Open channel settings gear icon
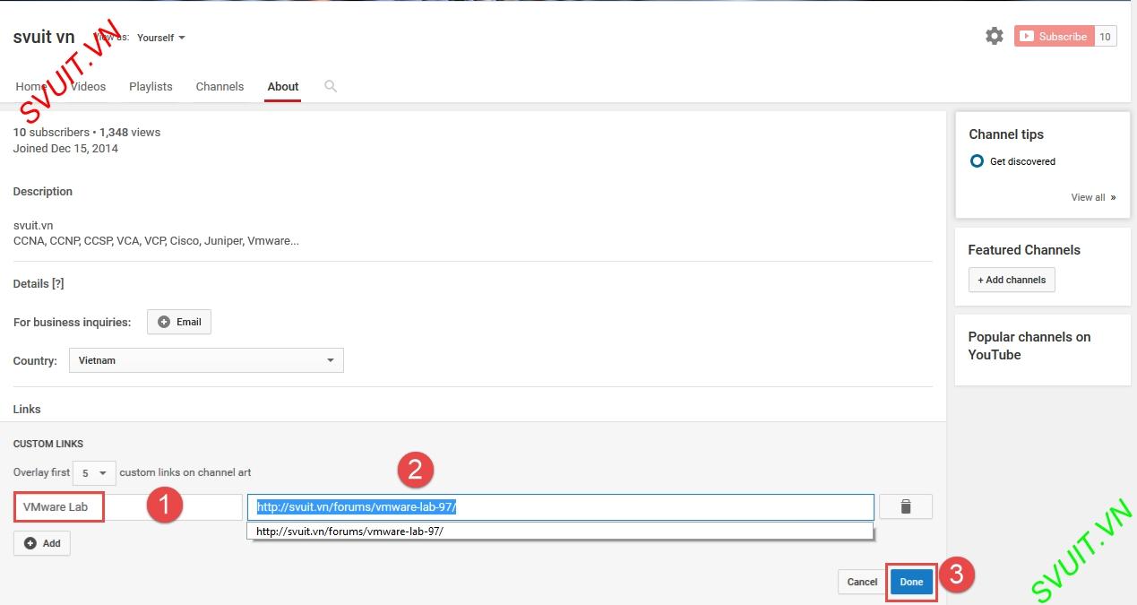1137x605 pixels. (x=995, y=37)
